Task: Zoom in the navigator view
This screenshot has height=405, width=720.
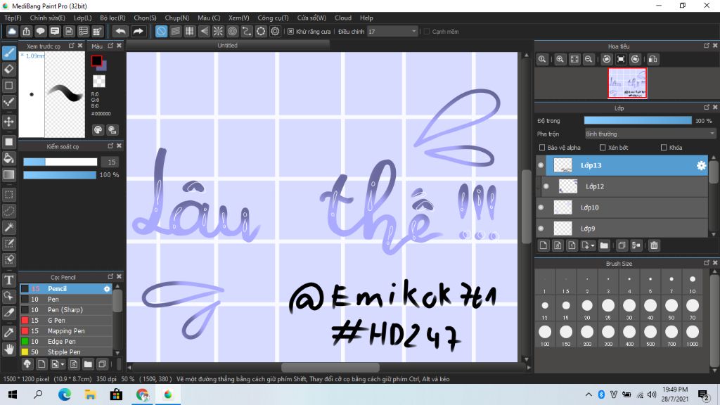Action: pyautogui.click(x=560, y=59)
